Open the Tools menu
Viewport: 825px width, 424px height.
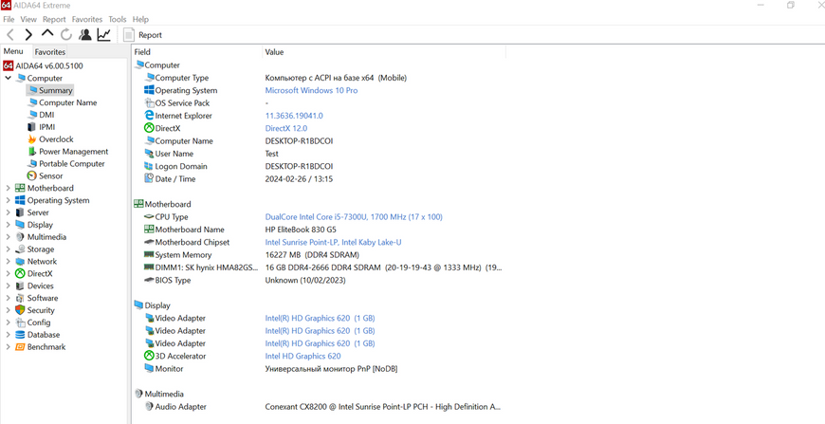pyautogui.click(x=118, y=19)
